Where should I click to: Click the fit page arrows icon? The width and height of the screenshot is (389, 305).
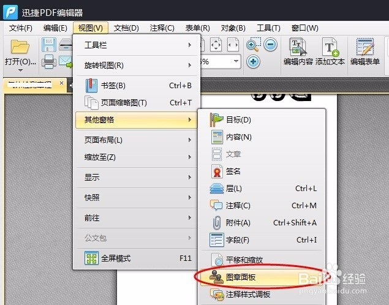[x=216, y=45]
